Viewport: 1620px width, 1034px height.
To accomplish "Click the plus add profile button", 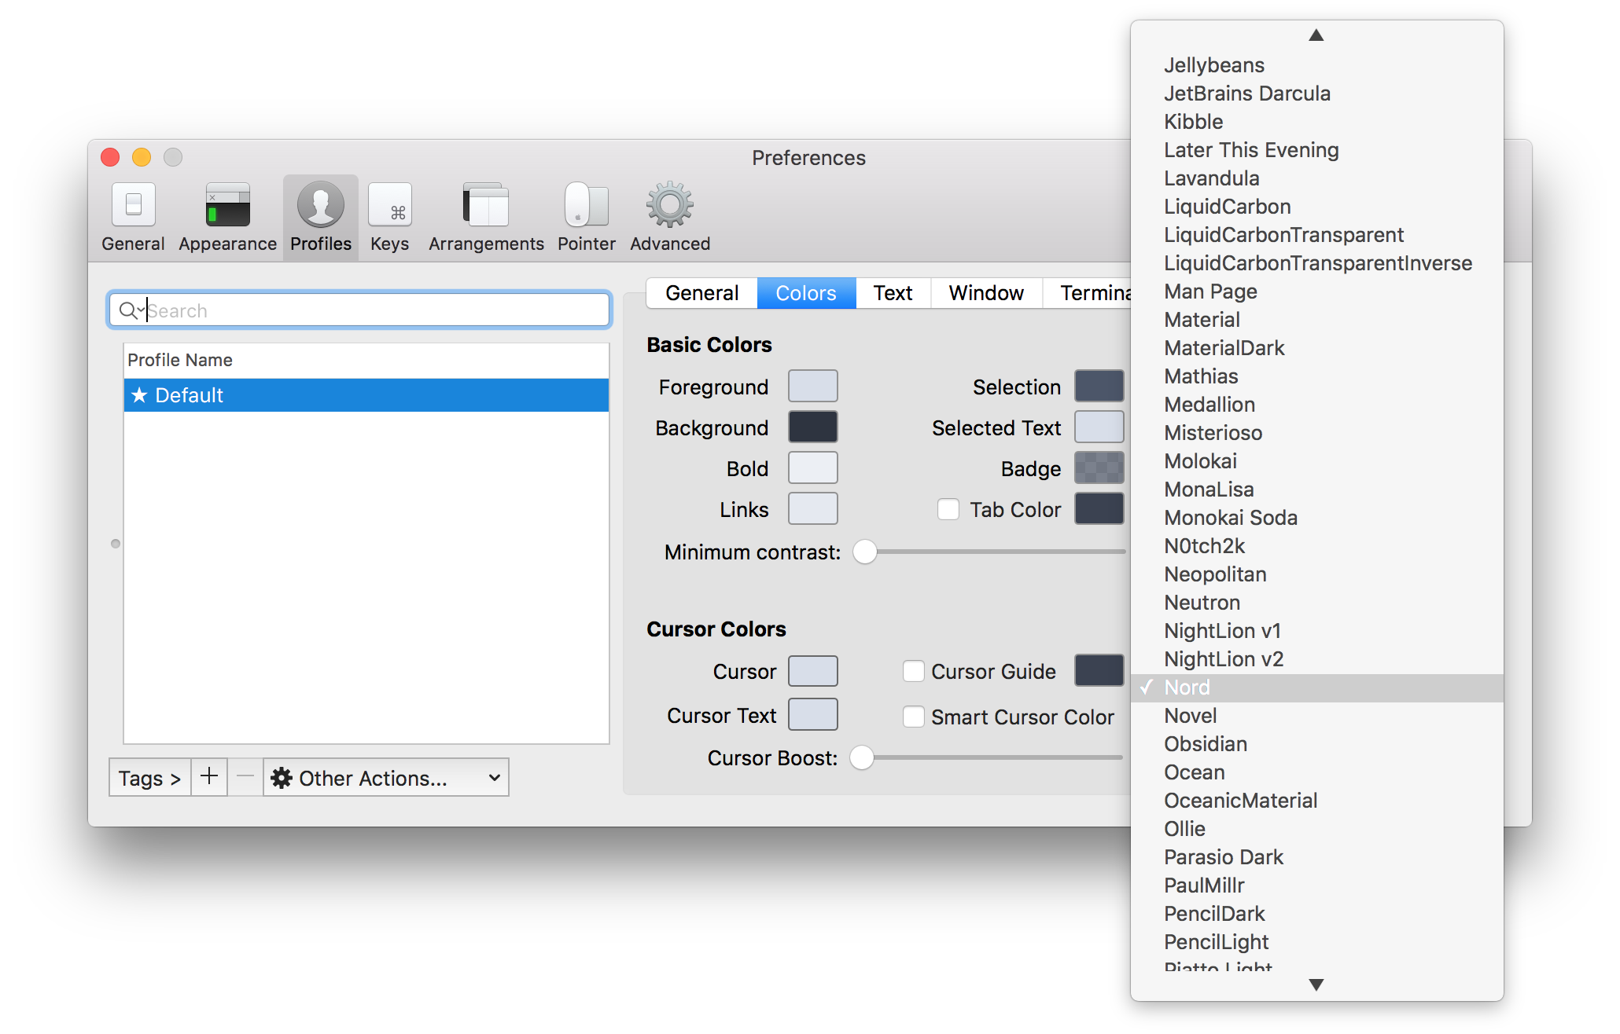I will pos(209,777).
